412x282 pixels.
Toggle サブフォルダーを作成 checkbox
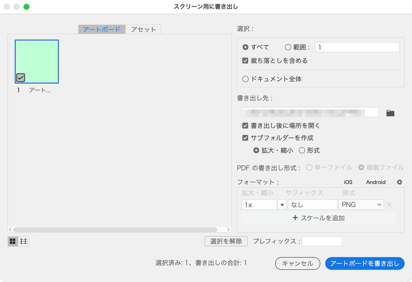tap(245, 138)
